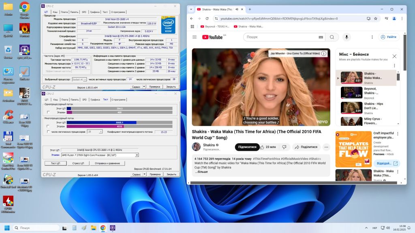Enable the logical processors count checkbox
This screenshot has width=415, height=233.
pos(48,131)
